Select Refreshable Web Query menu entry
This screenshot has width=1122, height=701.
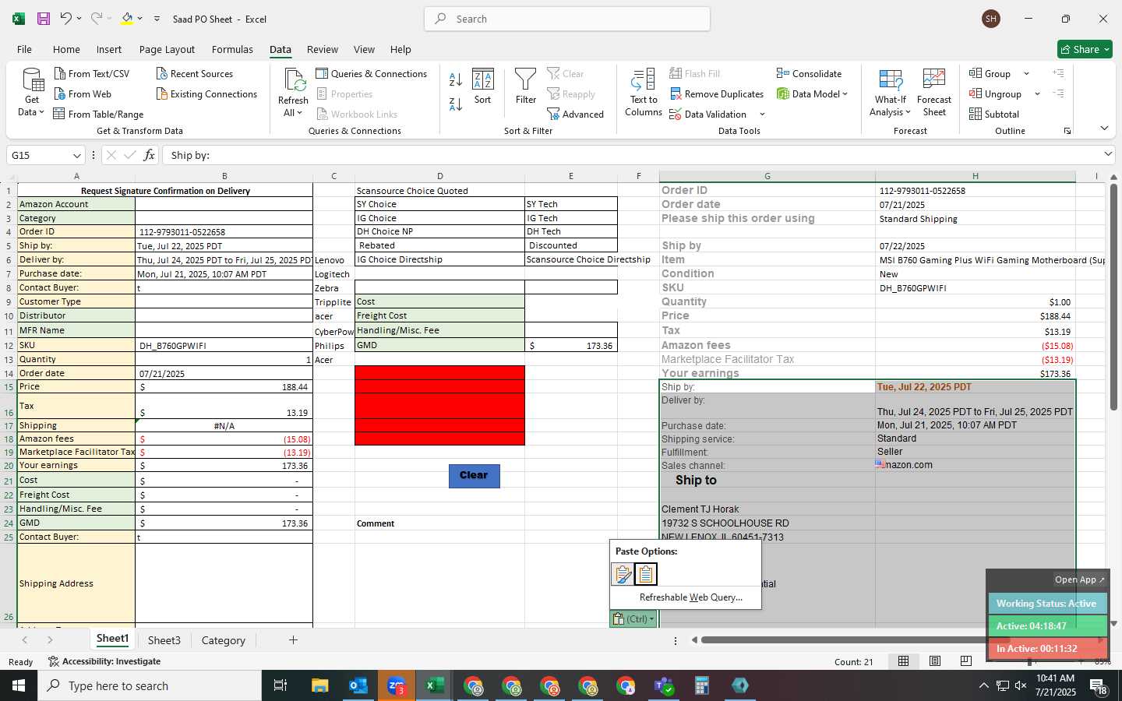click(690, 597)
